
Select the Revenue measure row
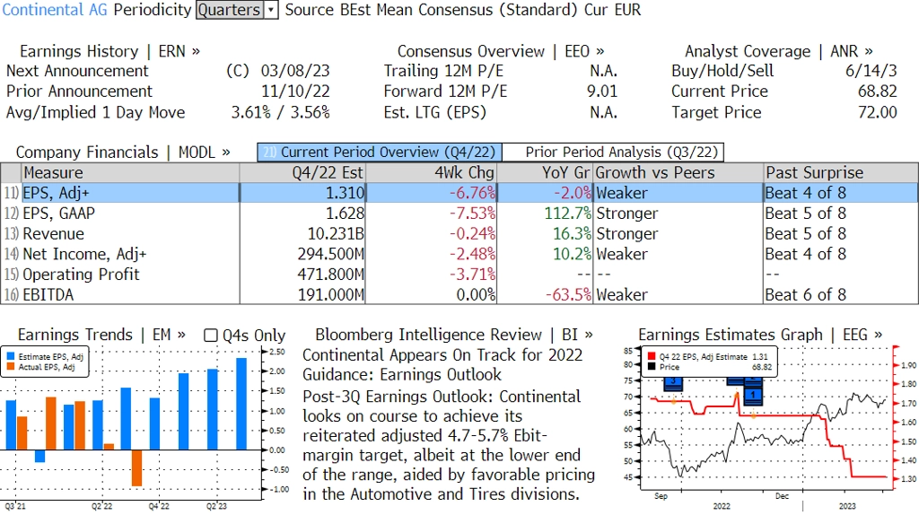pos(459,234)
